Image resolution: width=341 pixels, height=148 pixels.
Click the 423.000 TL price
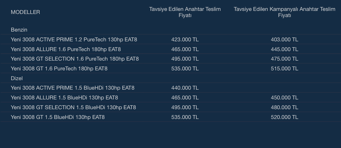click(185, 39)
